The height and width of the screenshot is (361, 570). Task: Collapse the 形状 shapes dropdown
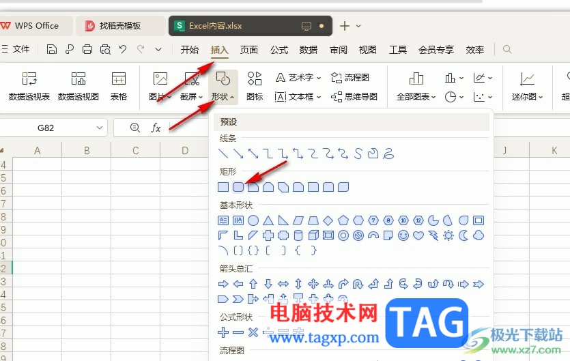coord(223,87)
